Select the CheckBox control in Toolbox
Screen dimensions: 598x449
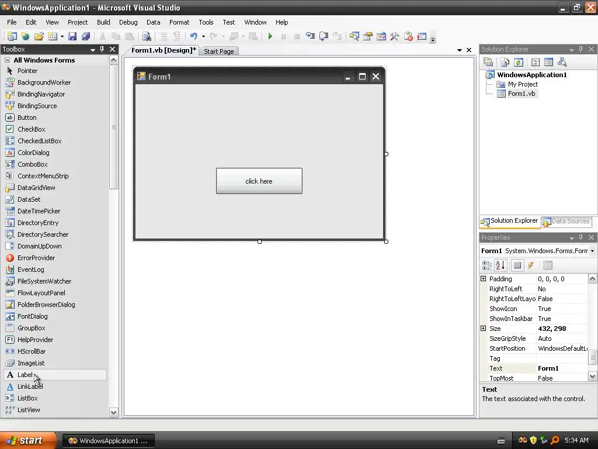(55, 129)
